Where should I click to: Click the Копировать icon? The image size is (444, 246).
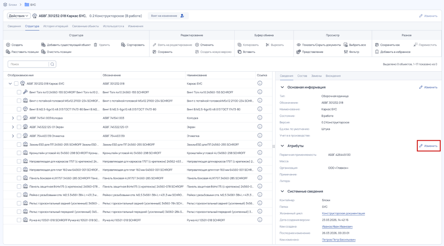click(240, 45)
